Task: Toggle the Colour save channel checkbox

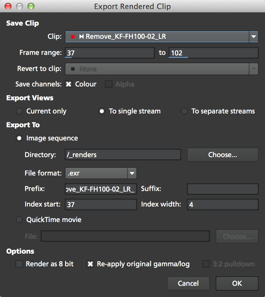Action: coord(69,84)
